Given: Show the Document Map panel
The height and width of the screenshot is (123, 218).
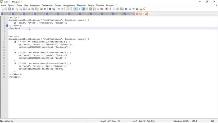Looking at the screenshot, I should 91,9.
